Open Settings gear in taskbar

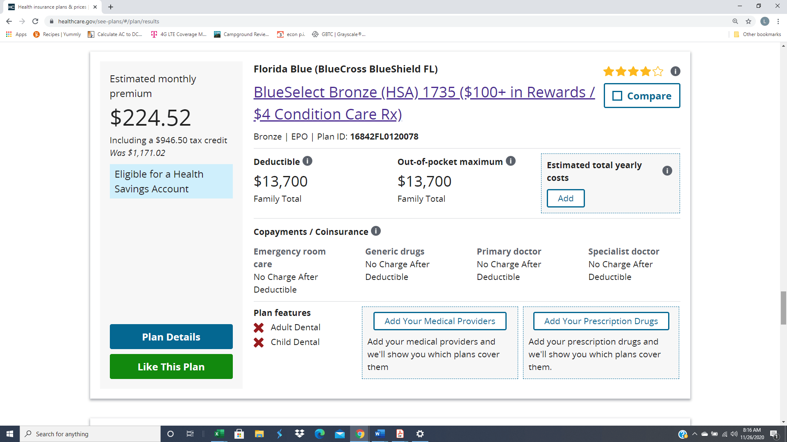(420, 434)
